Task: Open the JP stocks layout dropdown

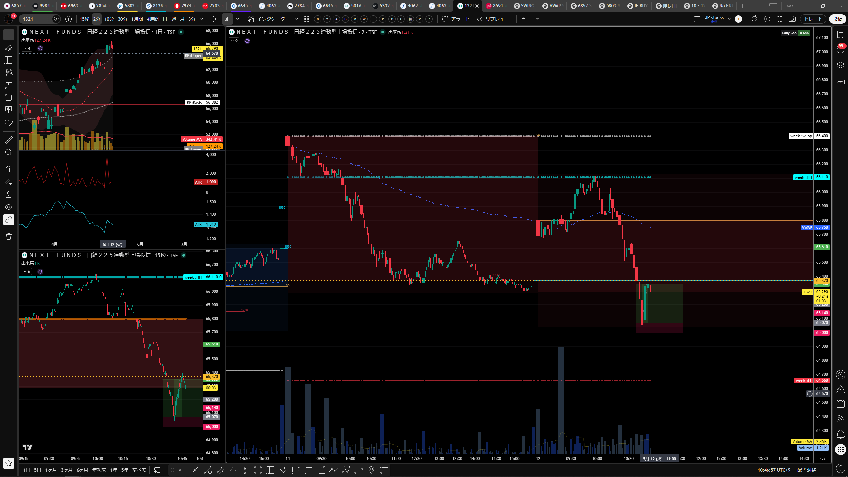Action: click(x=730, y=19)
